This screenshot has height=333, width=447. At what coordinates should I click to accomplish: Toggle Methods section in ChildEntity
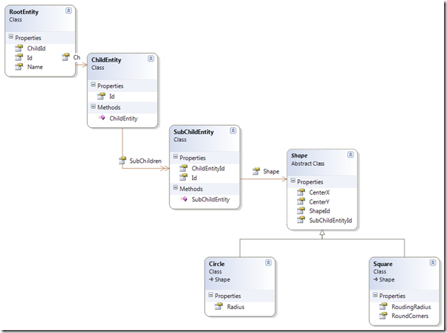[93, 106]
